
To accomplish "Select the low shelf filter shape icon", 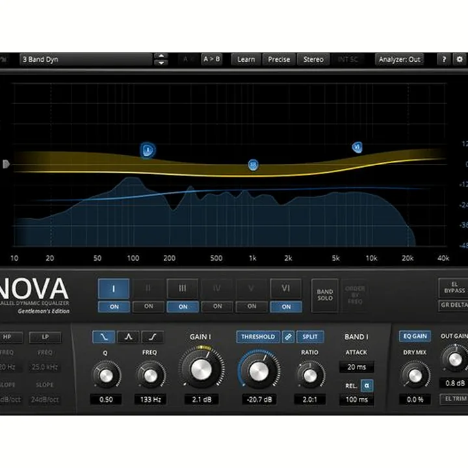I will click(x=103, y=337).
